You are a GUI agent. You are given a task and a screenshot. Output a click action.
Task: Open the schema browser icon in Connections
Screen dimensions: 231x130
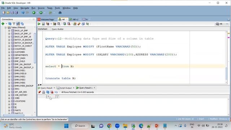click(18, 24)
